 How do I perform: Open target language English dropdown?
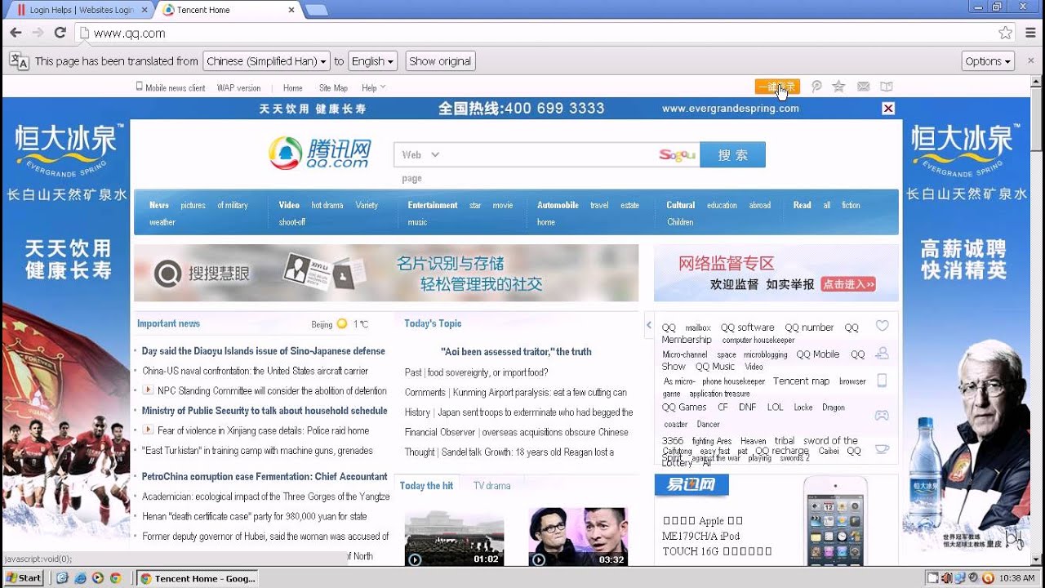[x=373, y=61]
